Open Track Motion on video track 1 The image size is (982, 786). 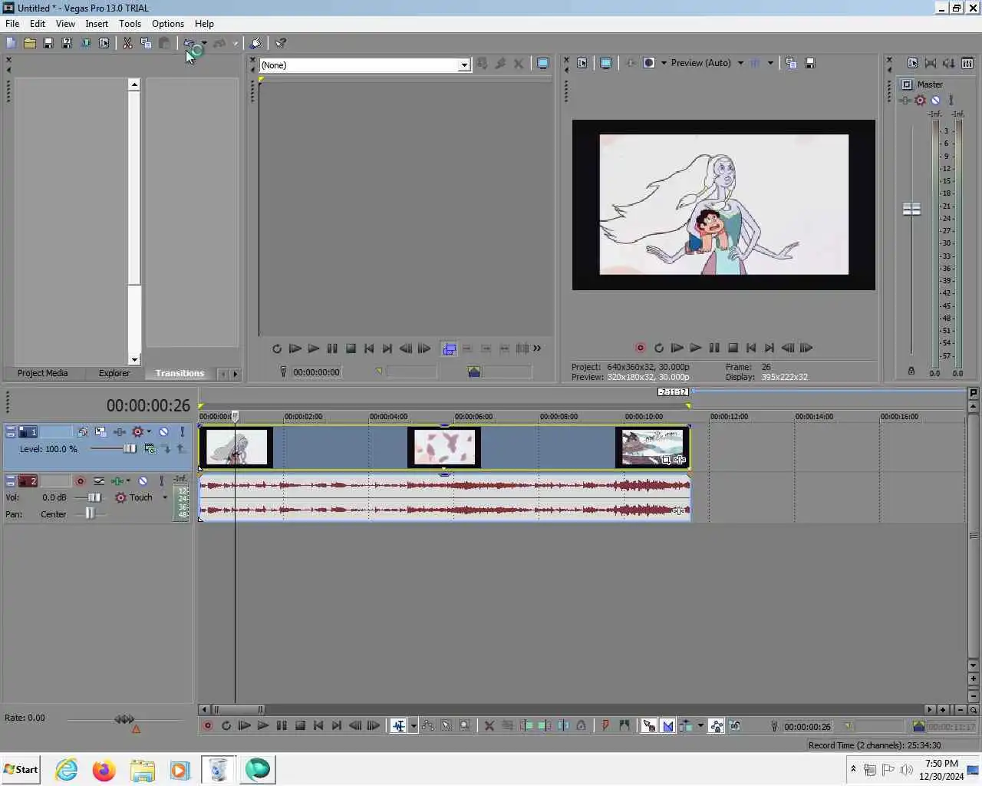point(101,432)
